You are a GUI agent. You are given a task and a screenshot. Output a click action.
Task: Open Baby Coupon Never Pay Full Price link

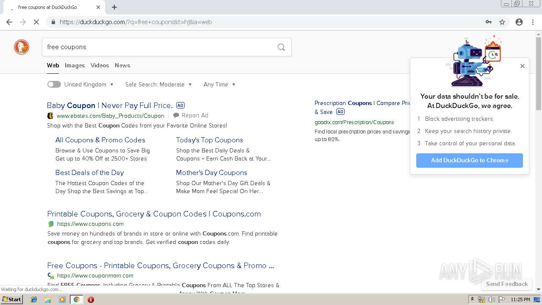110,105
